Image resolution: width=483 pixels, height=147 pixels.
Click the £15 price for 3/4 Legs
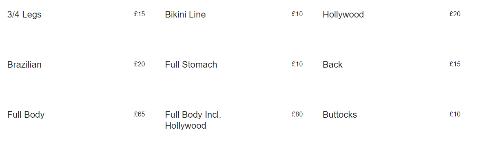tap(140, 14)
